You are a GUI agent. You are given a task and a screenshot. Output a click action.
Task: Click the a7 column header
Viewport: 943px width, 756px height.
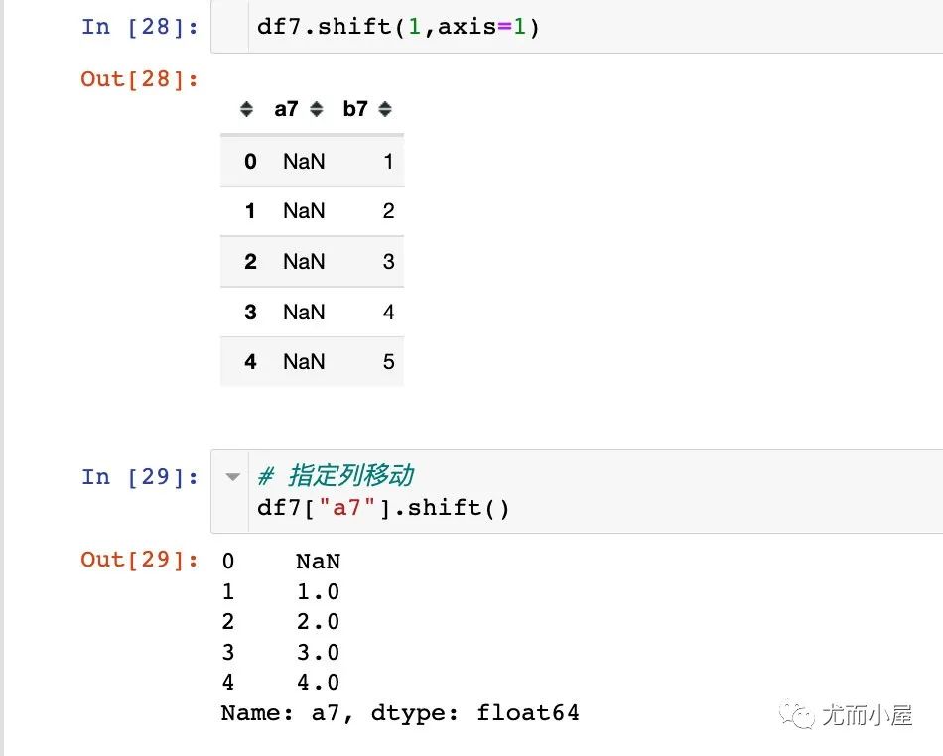286,109
